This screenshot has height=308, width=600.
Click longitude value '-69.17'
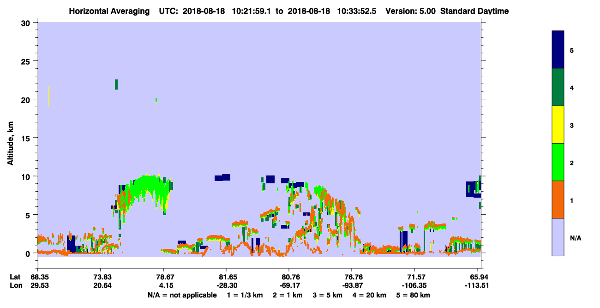pos(289,285)
